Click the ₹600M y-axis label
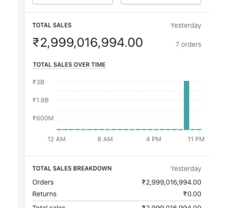The height and width of the screenshot is (208, 227). 43,118
